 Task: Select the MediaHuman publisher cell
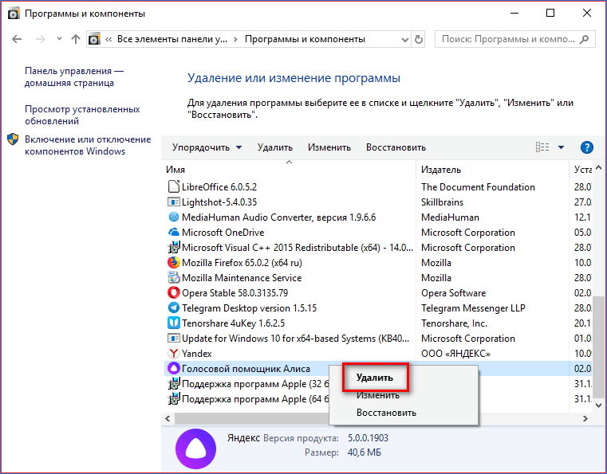[x=450, y=217]
